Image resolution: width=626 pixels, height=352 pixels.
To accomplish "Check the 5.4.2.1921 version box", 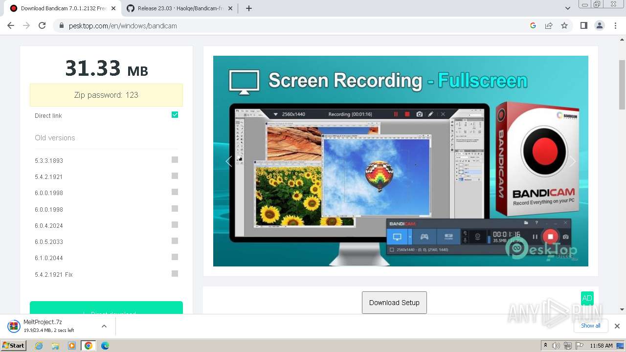I will coord(175,176).
